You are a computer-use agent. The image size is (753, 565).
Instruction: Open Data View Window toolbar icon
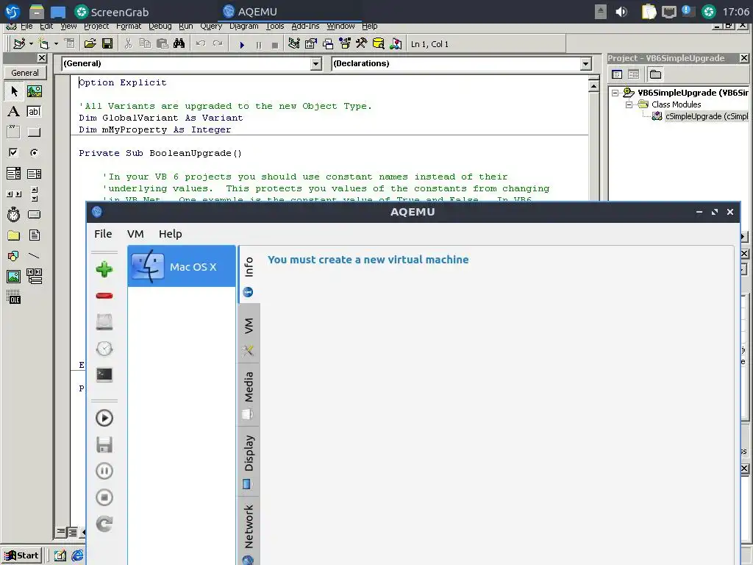click(379, 44)
